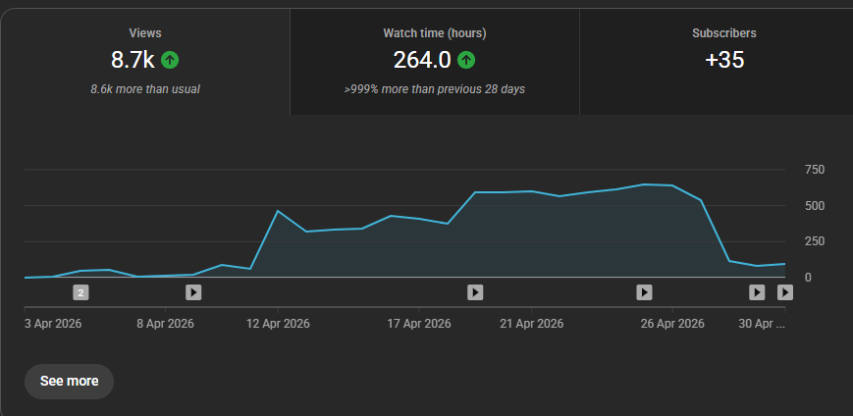Image resolution: width=853 pixels, height=416 pixels.
Task: Click the 17 Apr 2026 axis date label
Action: click(x=419, y=324)
